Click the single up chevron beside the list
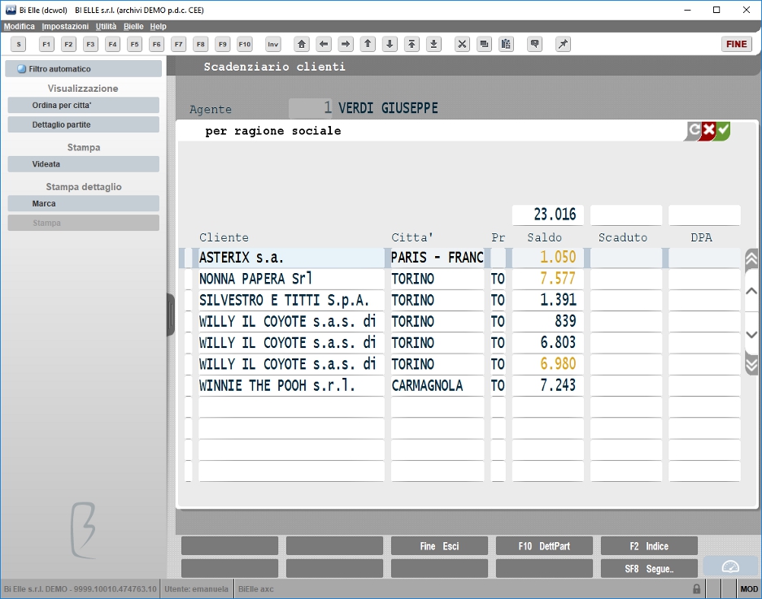 pos(751,292)
